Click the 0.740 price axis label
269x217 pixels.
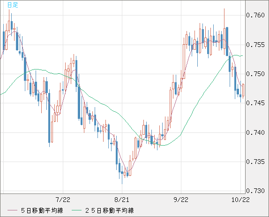(x=255, y=132)
